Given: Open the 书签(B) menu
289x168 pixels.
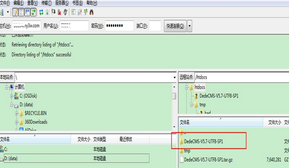Looking at the screenshot, I should point(78,3).
